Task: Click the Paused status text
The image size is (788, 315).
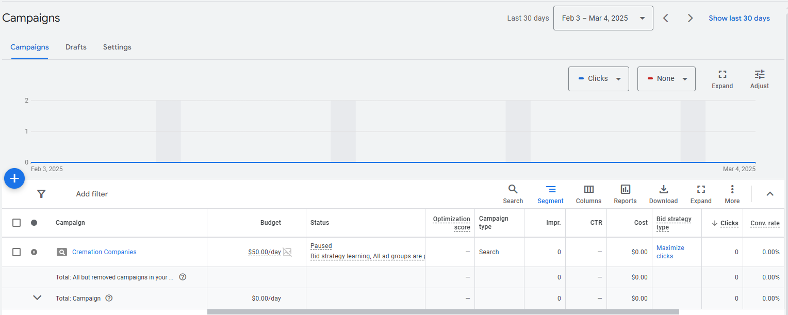Action: pyautogui.click(x=321, y=246)
